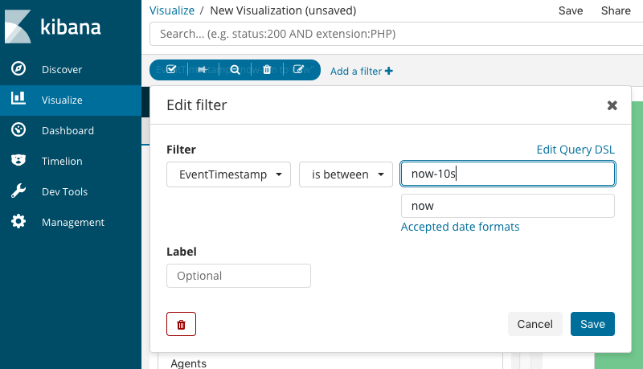Open the 'is between' operator dropdown
This screenshot has height=369, width=643.
pos(346,174)
